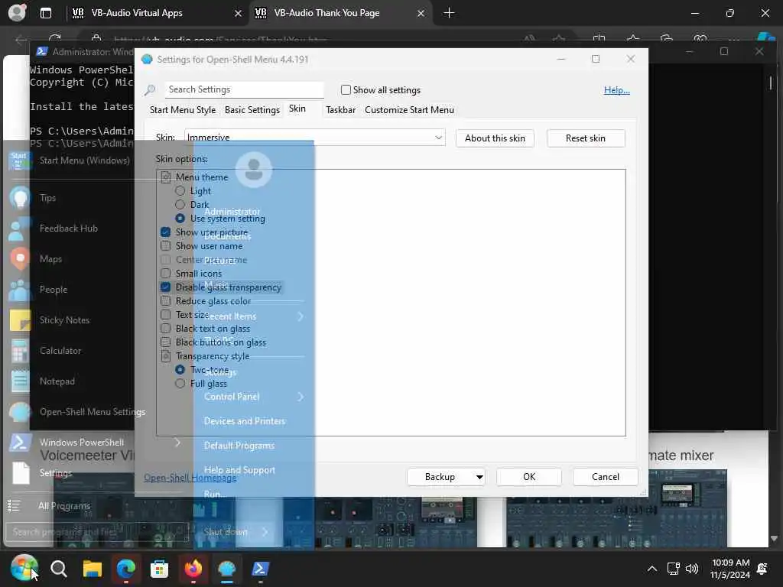Open Firefox from the taskbar
The height and width of the screenshot is (587, 783).
tap(193, 569)
